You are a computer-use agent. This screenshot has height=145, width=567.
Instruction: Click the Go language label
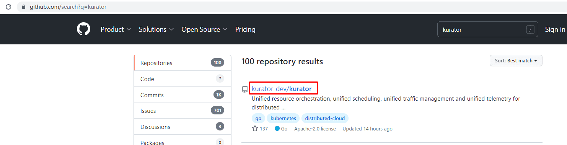coord(284,129)
